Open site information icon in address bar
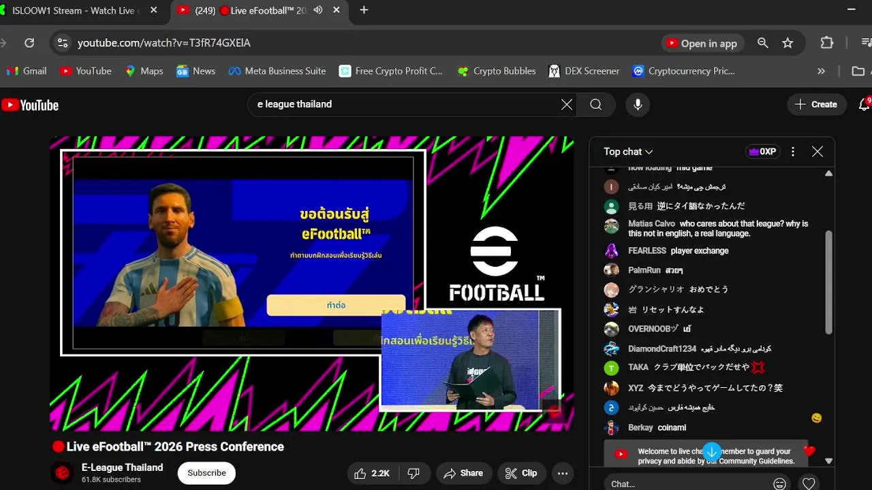This screenshot has height=490, width=872. (63, 43)
